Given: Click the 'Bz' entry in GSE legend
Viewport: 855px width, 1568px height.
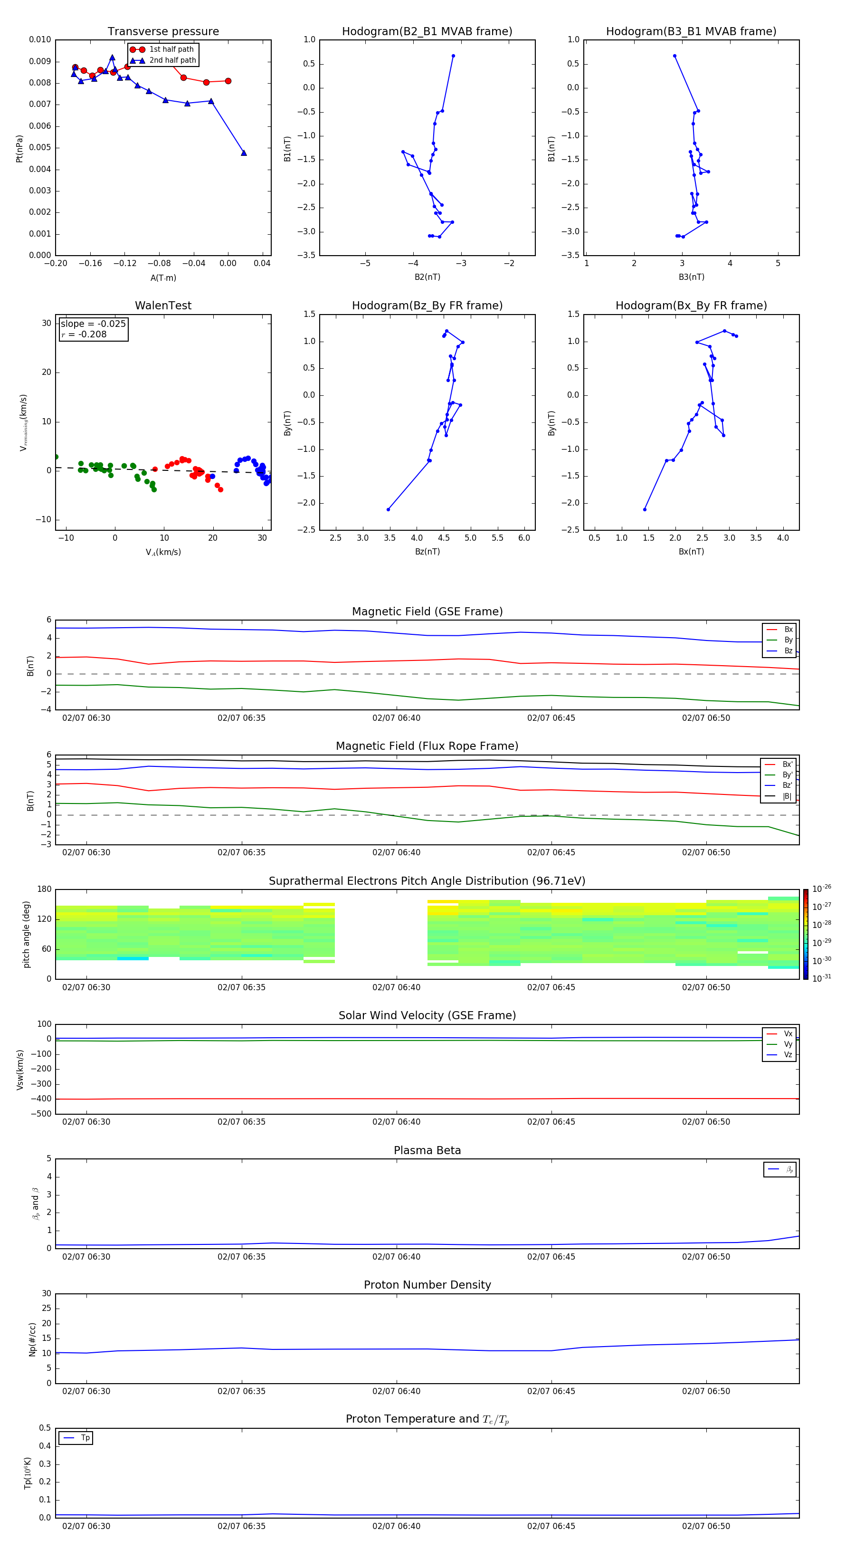Looking at the screenshot, I should [780, 650].
